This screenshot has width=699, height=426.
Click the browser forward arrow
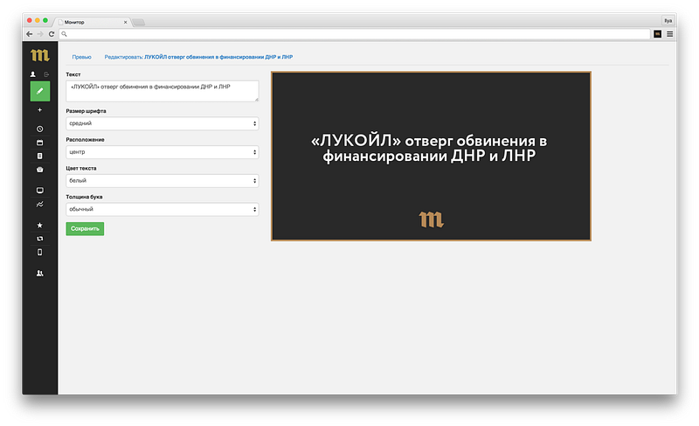pyautogui.click(x=40, y=34)
